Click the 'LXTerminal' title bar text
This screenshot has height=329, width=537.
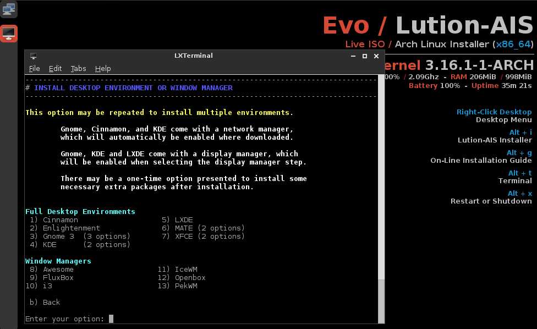pos(194,56)
